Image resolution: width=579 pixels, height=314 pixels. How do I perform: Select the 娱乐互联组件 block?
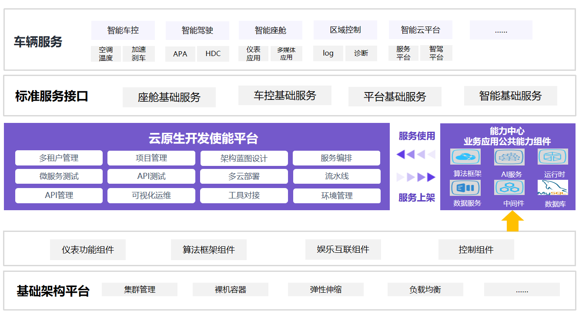tap(343, 249)
